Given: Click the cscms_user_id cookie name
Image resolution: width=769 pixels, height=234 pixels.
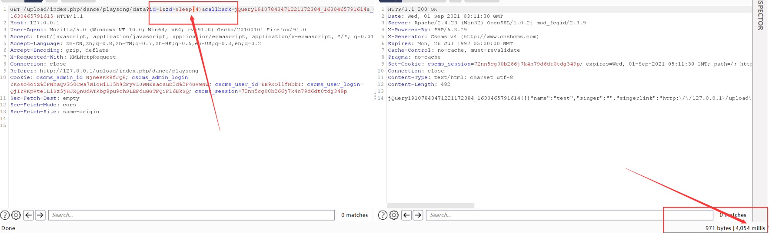Looking at the screenshot, I should pos(236,84).
